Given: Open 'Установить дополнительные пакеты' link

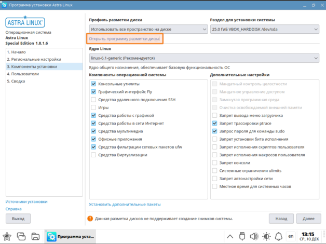Looking at the screenshot, I should click(x=125, y=205).
